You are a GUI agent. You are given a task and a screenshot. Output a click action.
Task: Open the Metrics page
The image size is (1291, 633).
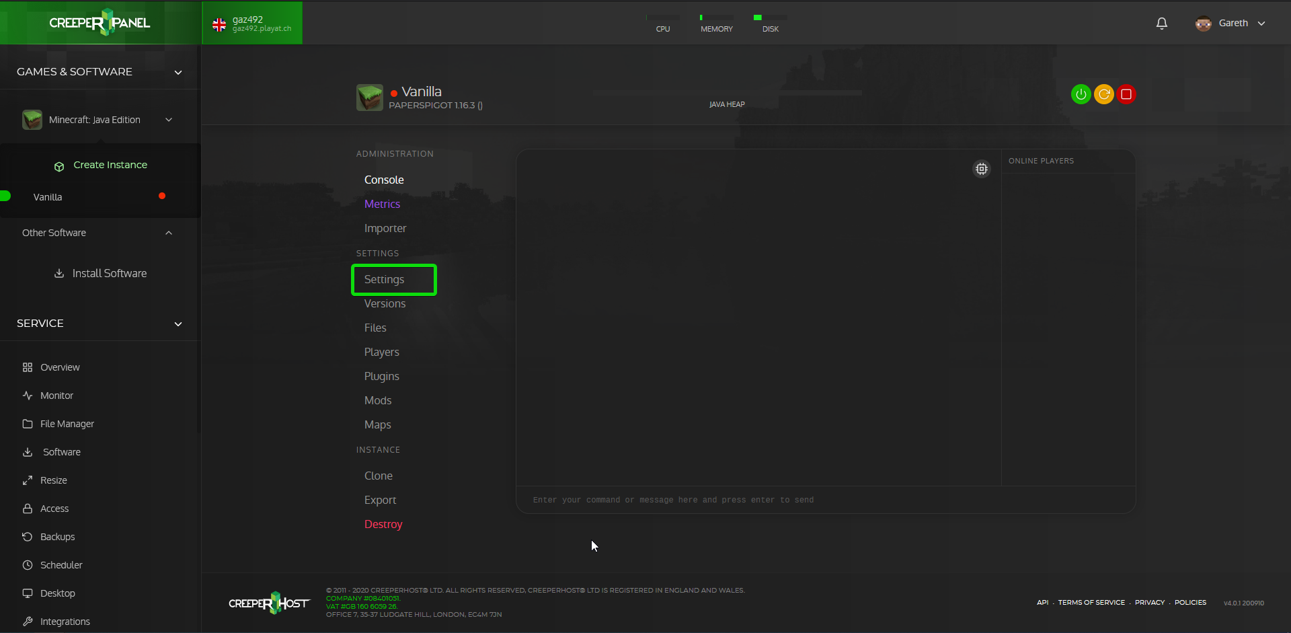pos(382,204)
